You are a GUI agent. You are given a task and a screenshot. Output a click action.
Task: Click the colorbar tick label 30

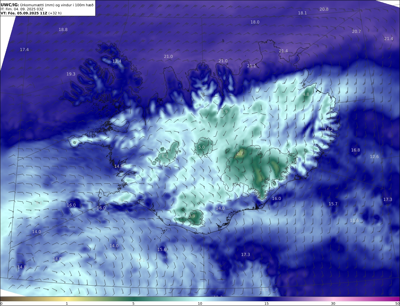(x=333, y=303)
